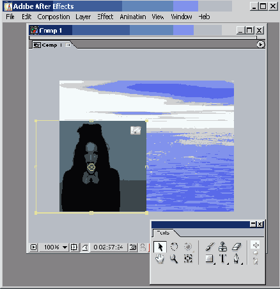Select the Clone Stamp tool
The width and height of the screenshot is (280, 289).
[x=222, y=247]
